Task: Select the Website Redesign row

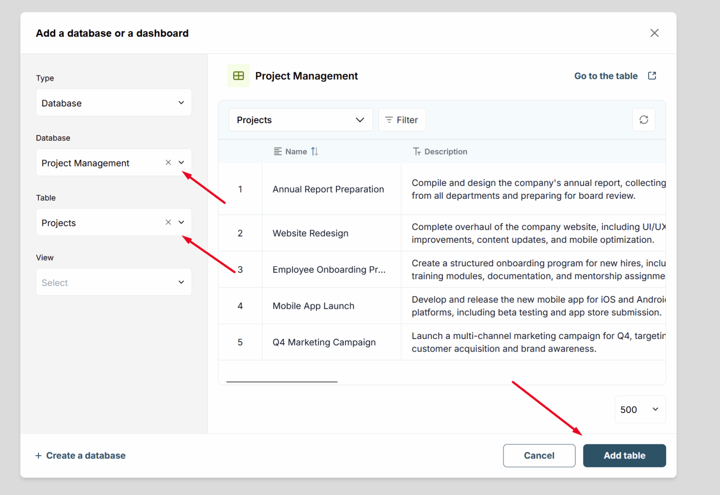Action: click(310, 233)
